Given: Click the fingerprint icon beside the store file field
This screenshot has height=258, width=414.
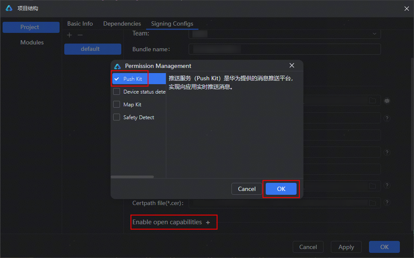Looking at the screenshot, I should pos(387,101).
